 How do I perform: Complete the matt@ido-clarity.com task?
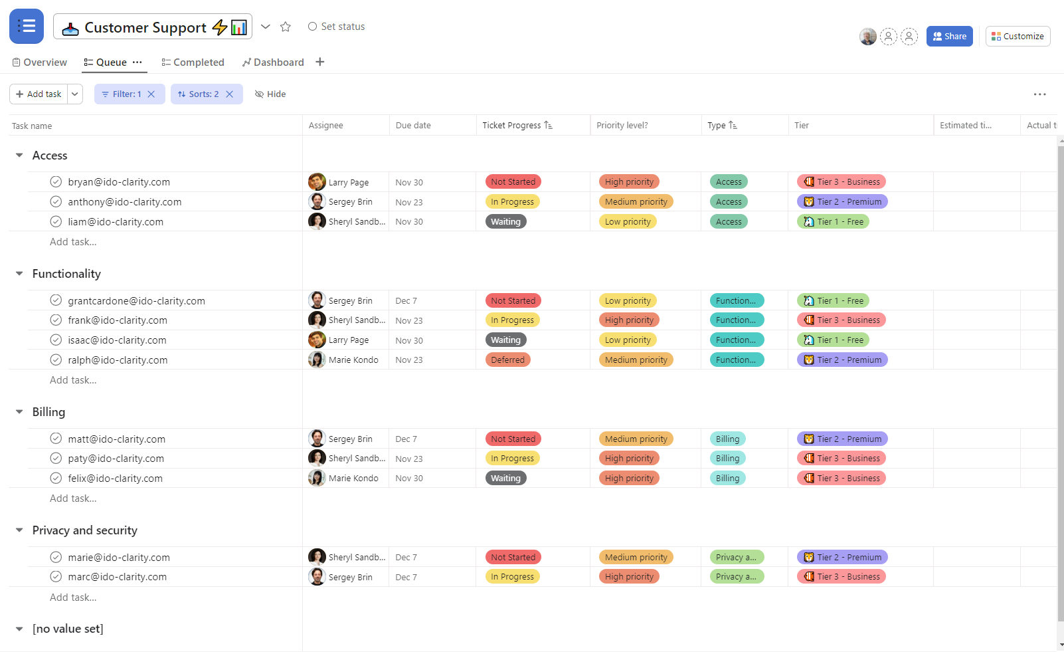56,438
